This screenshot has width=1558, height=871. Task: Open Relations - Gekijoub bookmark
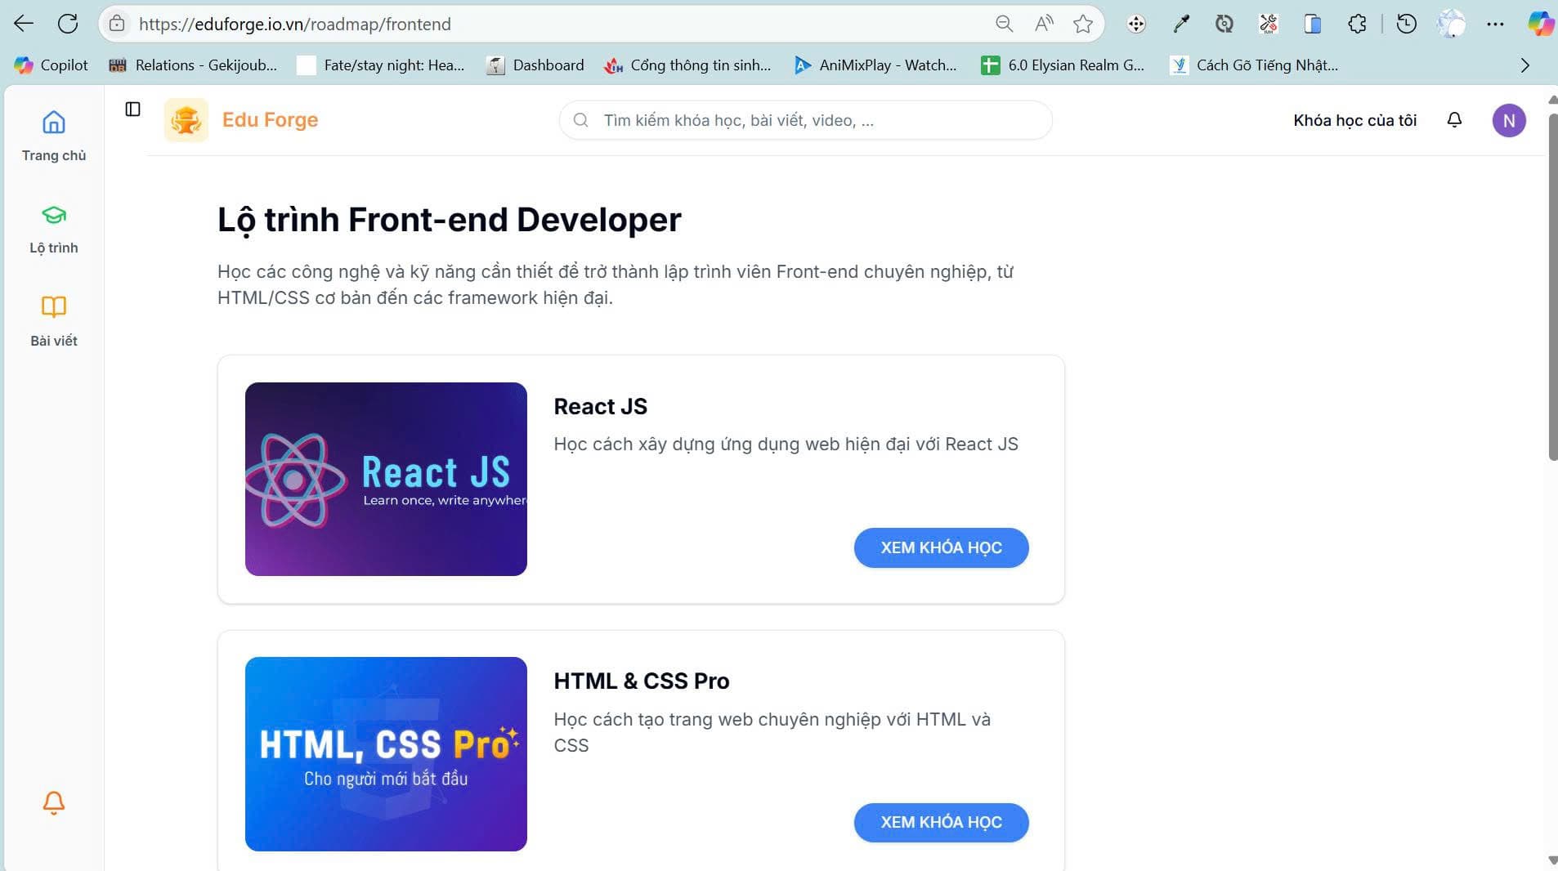(x=193, y=65)
